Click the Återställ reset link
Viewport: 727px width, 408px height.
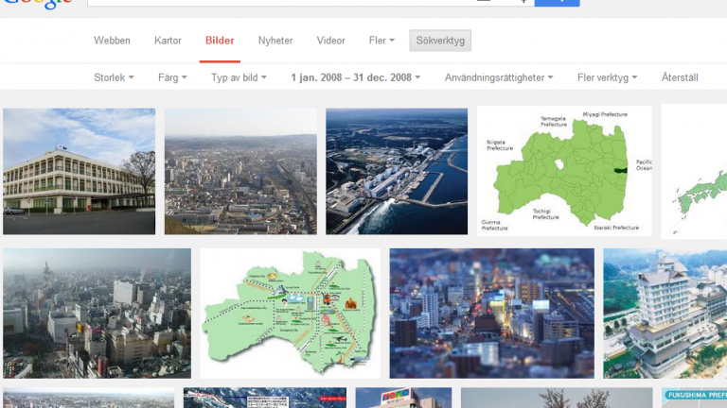coord(680,77)
